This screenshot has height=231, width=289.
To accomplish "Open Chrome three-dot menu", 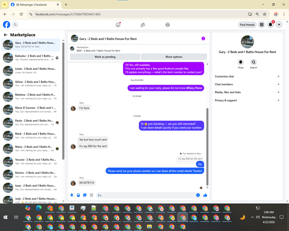I will click(284, 14).
